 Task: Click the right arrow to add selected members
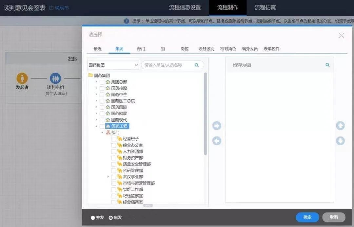point(216,126)
